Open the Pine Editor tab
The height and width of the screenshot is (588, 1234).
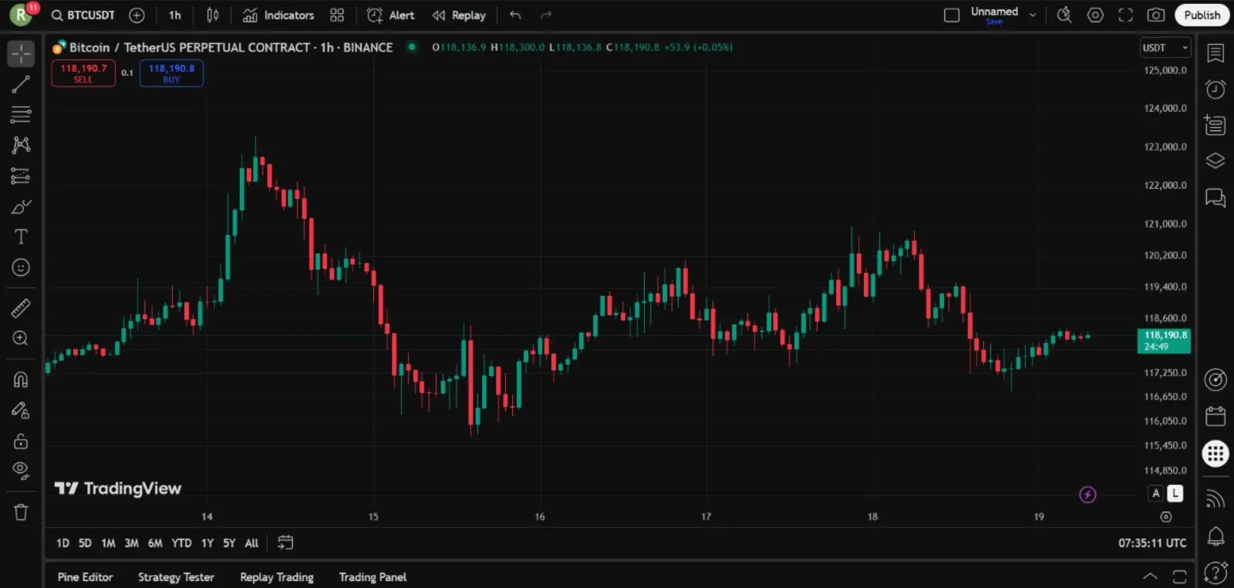pyautogui.click(x=85, y=577)
